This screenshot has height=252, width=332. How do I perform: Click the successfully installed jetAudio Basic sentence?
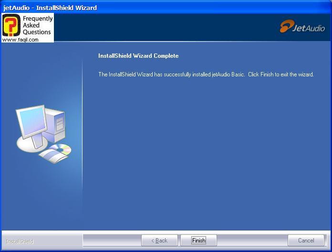tap(171, 74)
